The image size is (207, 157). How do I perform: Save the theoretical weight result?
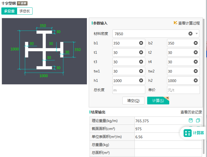tap(191, 120)
